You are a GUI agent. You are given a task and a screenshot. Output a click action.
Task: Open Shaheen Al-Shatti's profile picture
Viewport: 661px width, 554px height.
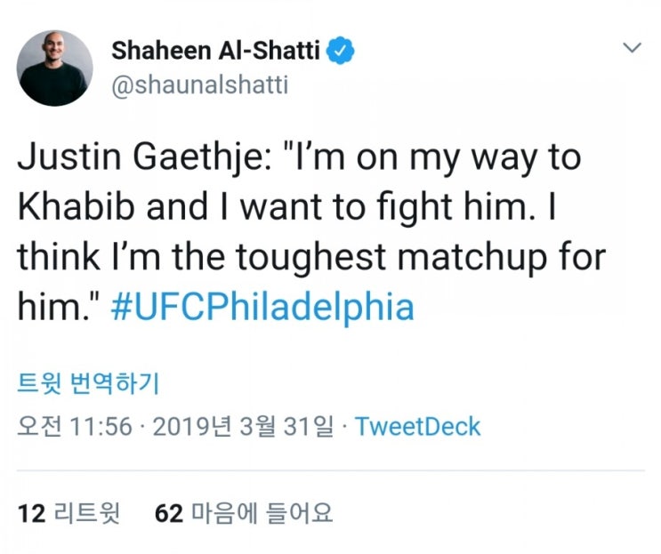tap(55, 68)
